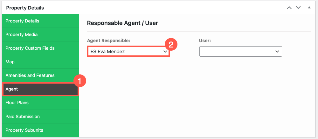Screen dimensions: 318x139
Task: Open the empty User dropdown
Action: tap(240, 52)
